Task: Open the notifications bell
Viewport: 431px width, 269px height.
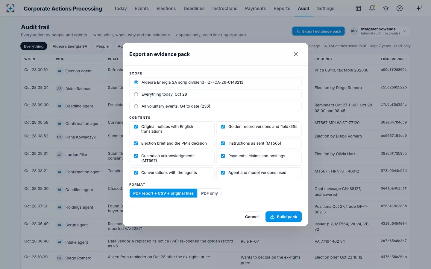Action: tap(372, 8)
